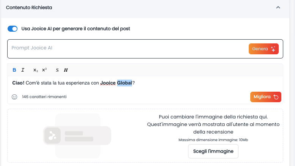The image size is (295, 166).
Task: Click the S formatting icon
Action: point(57,70)
